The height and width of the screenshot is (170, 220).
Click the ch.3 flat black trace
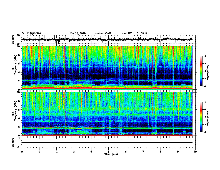[x=107, y=142]
